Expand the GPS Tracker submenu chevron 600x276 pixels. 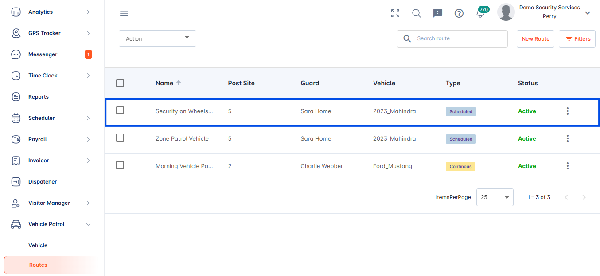[88, 33]
